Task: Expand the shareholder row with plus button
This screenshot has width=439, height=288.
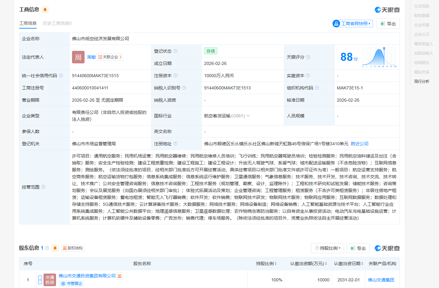Action: [x=40, y=280]
